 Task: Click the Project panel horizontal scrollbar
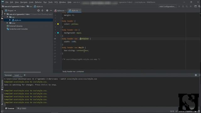point(22,72)
